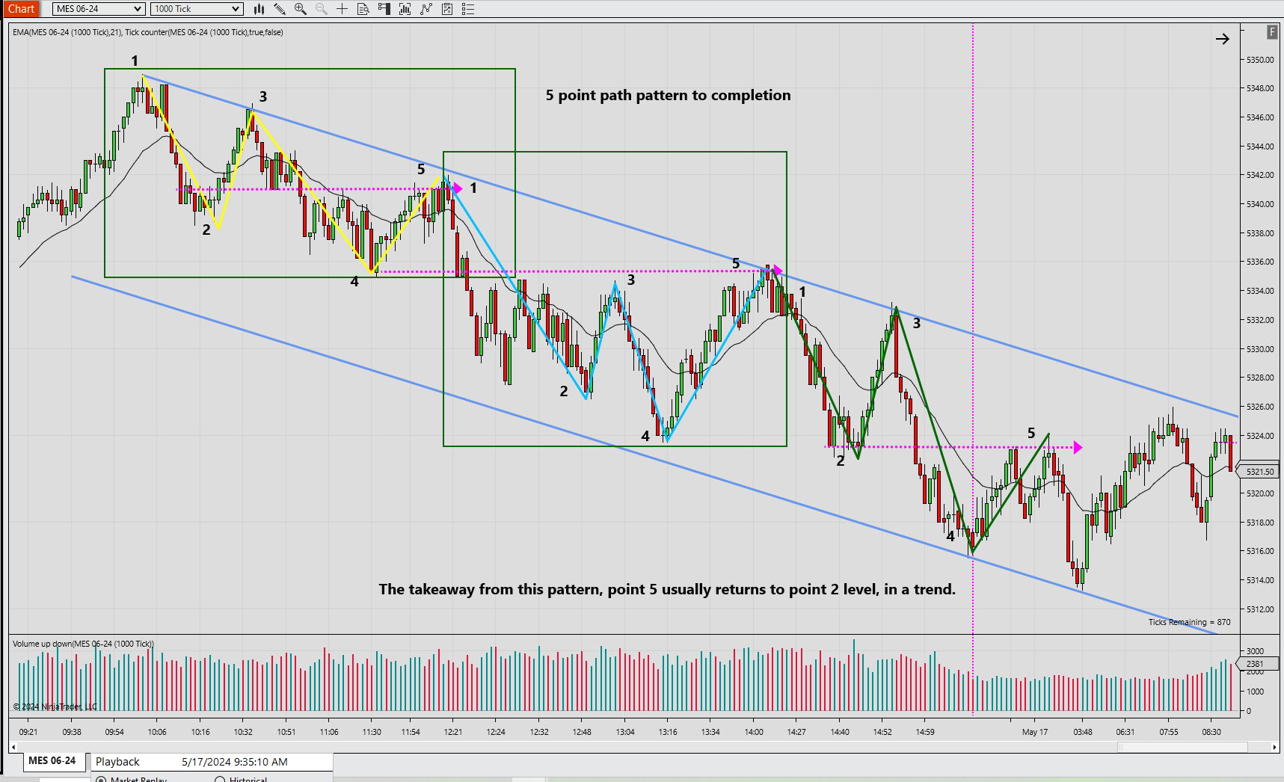Viewport: 1284px width, 782px height.
Task: Click the 5324.00 price axis label
Action: point(1260,436)
